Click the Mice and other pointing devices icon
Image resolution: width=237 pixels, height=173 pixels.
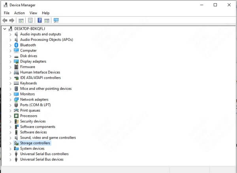point(16,89)
